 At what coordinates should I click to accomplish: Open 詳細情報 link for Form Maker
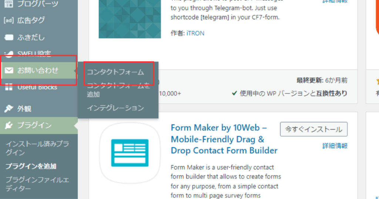coord(335,146)
